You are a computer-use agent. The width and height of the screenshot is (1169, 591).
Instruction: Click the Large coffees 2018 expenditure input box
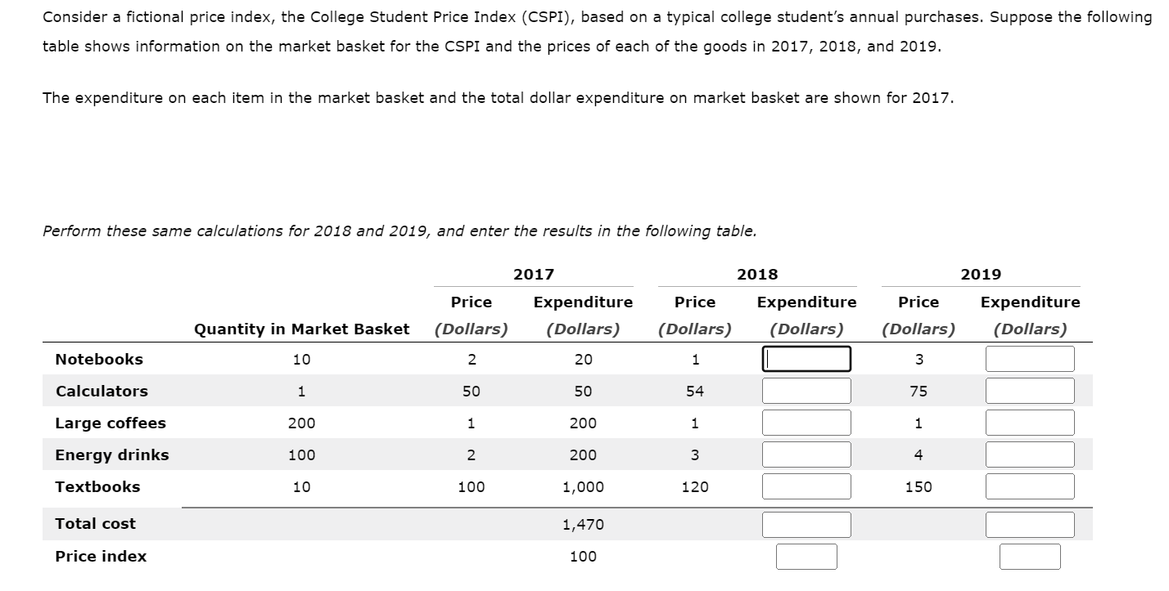pyautogui.click(x=806, y=422)
